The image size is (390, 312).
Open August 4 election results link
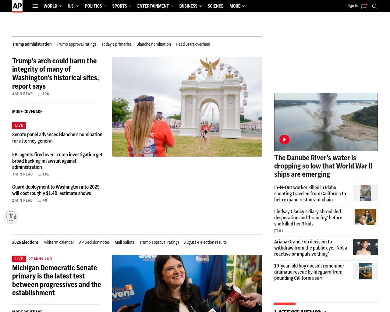[x=205, y=242]
